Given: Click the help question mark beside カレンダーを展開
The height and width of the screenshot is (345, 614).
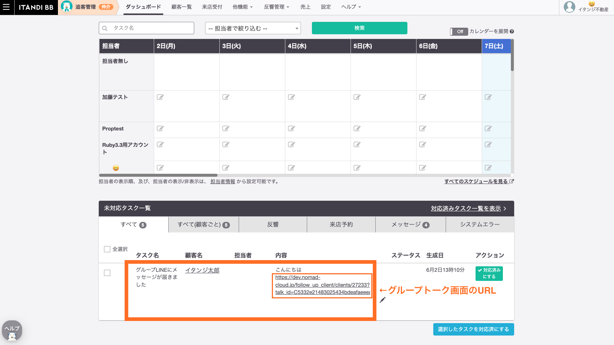Looking at the screenshot, I should [x=512, y=31].
